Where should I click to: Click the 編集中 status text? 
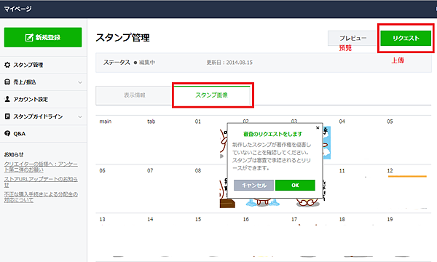point(147,63)
